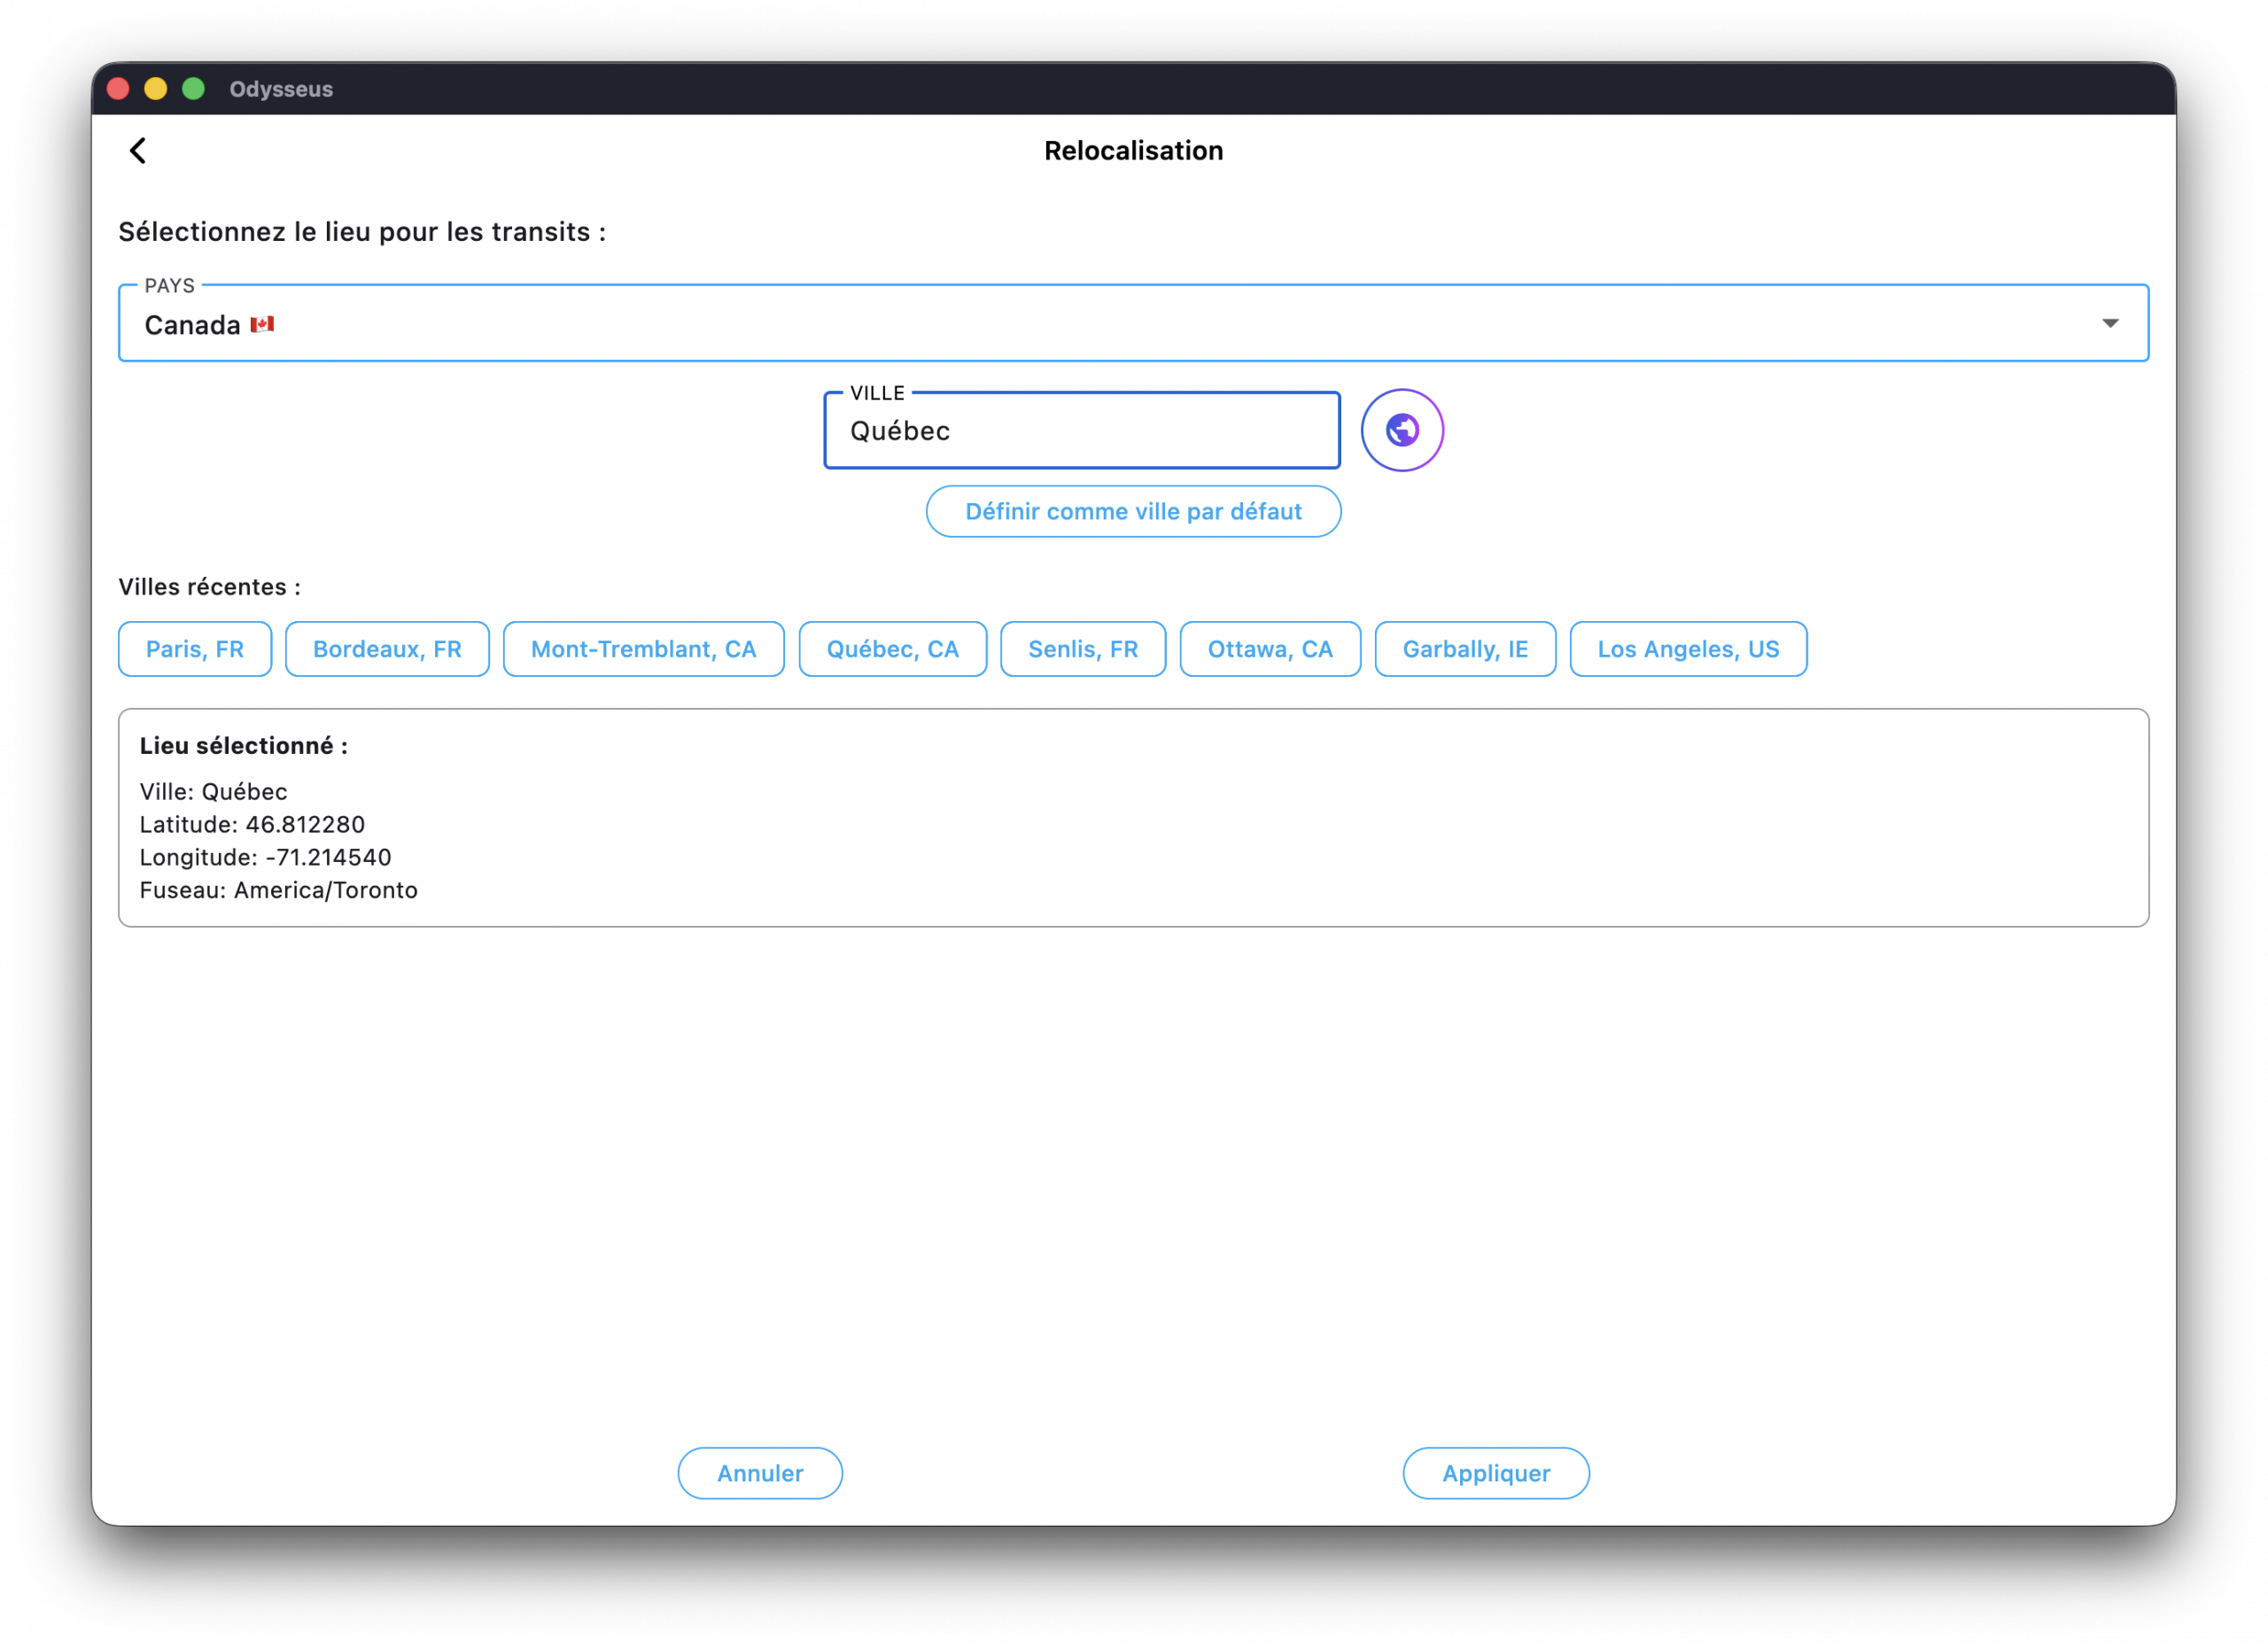The image size is (2268, 1647).
Task: Select the Québec, CA recent chip
Action: [x=892, y=649]
